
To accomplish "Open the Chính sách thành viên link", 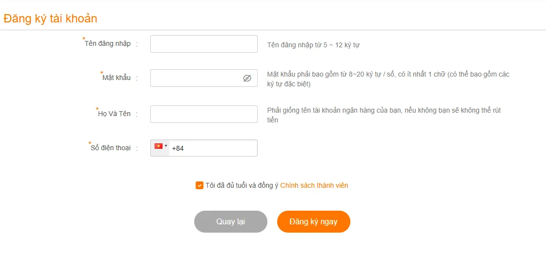I will [314, 185].
